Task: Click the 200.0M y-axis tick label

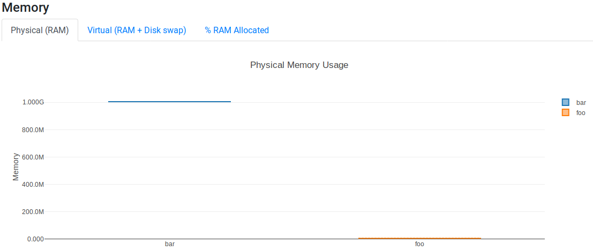Action: coord(32,212)
